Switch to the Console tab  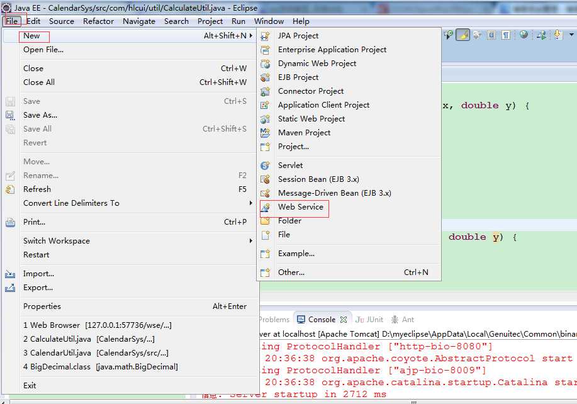click(x=322, y=320)
